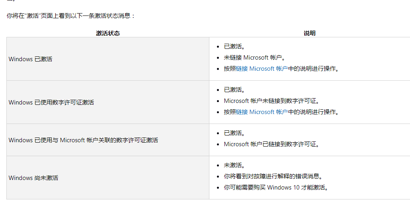410x207 pixels.
Task: Select the Windows 尚未激活 cell
Action: [x=108, y=178]
